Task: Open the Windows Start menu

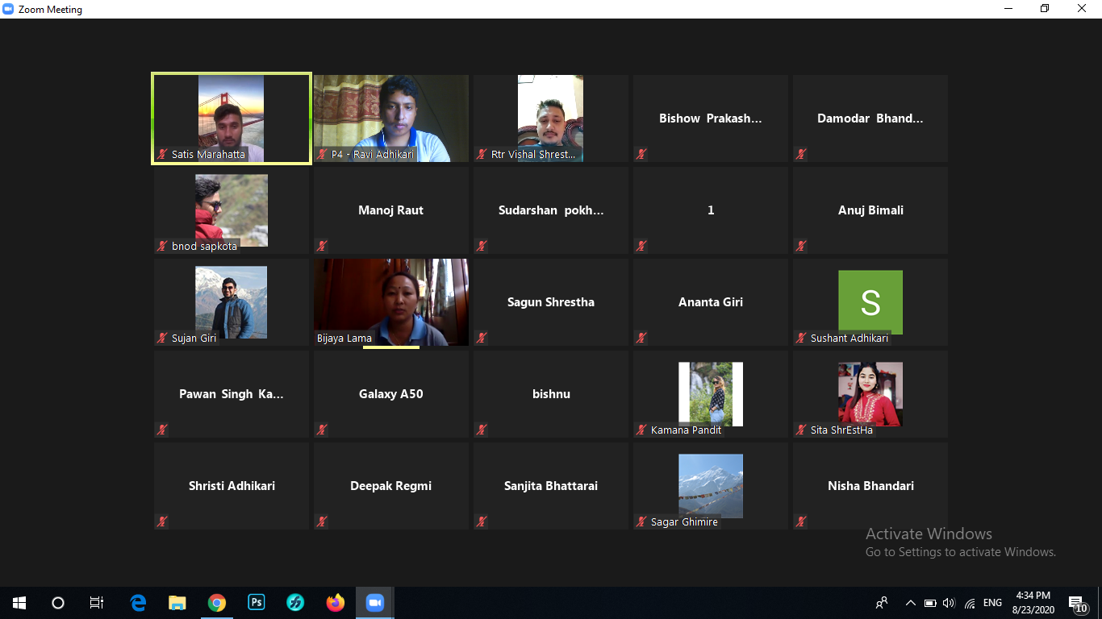Action: (19, 602)
